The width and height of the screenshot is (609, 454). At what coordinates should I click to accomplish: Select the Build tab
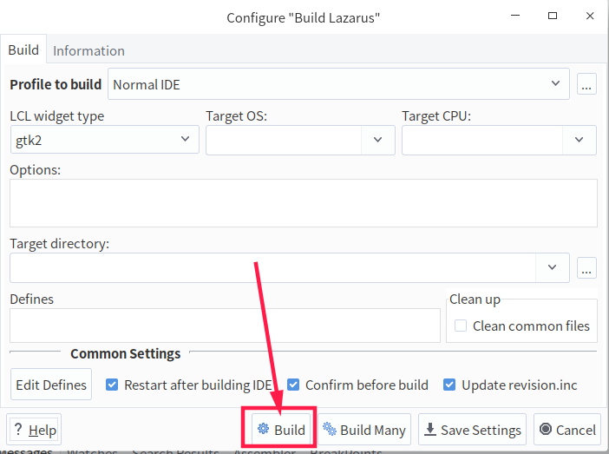pos(23,49)
